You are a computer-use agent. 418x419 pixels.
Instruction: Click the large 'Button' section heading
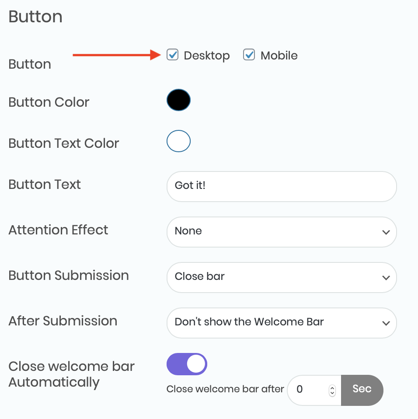[35, 17]
